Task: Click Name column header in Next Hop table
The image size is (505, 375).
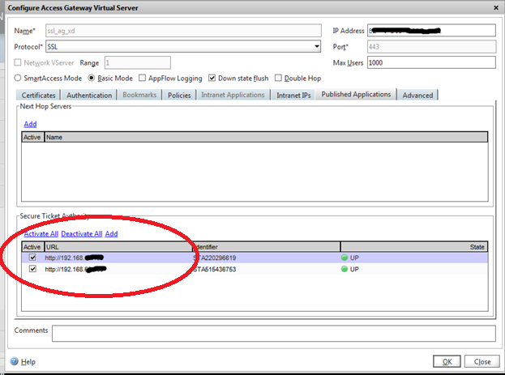Action: 266,137
